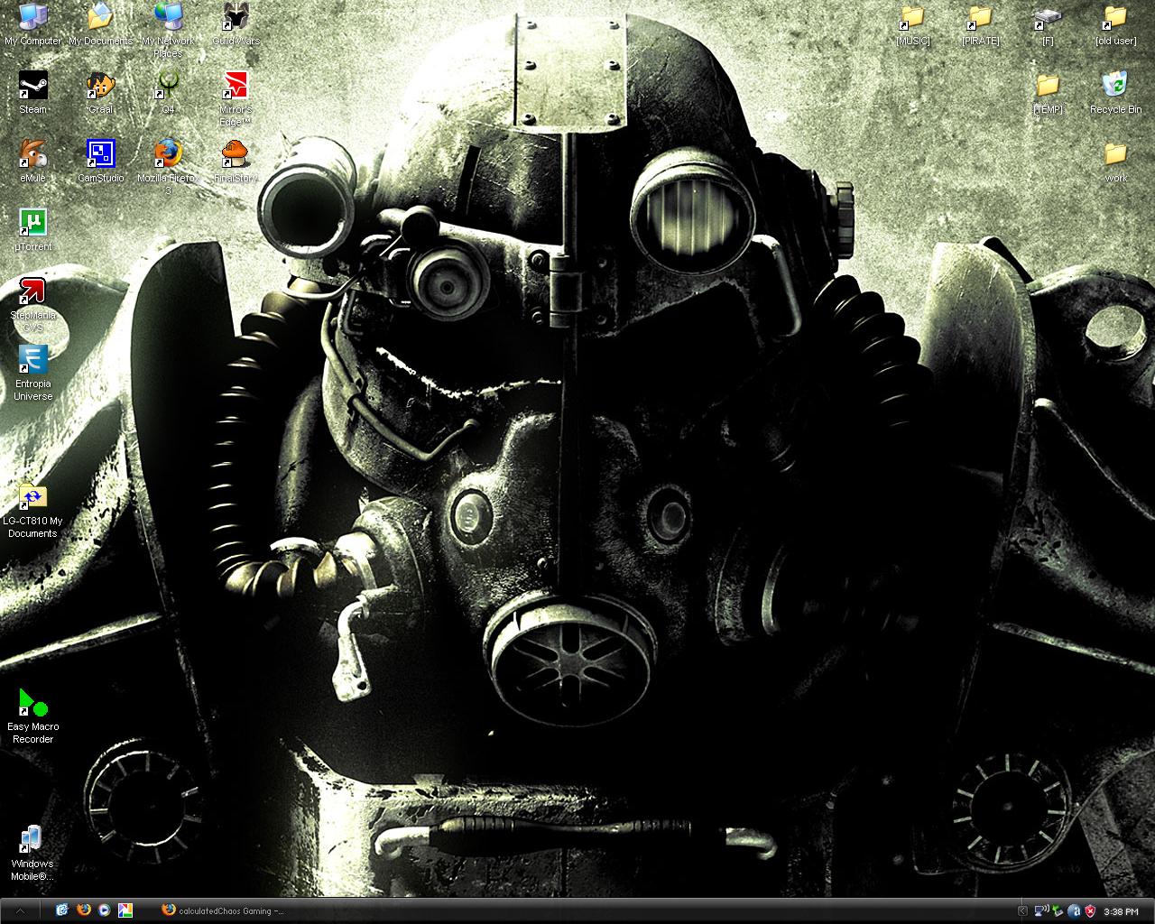Click the 3:38 PM clock
This screenshot has height=924, width=1155.
[1121, 912]
